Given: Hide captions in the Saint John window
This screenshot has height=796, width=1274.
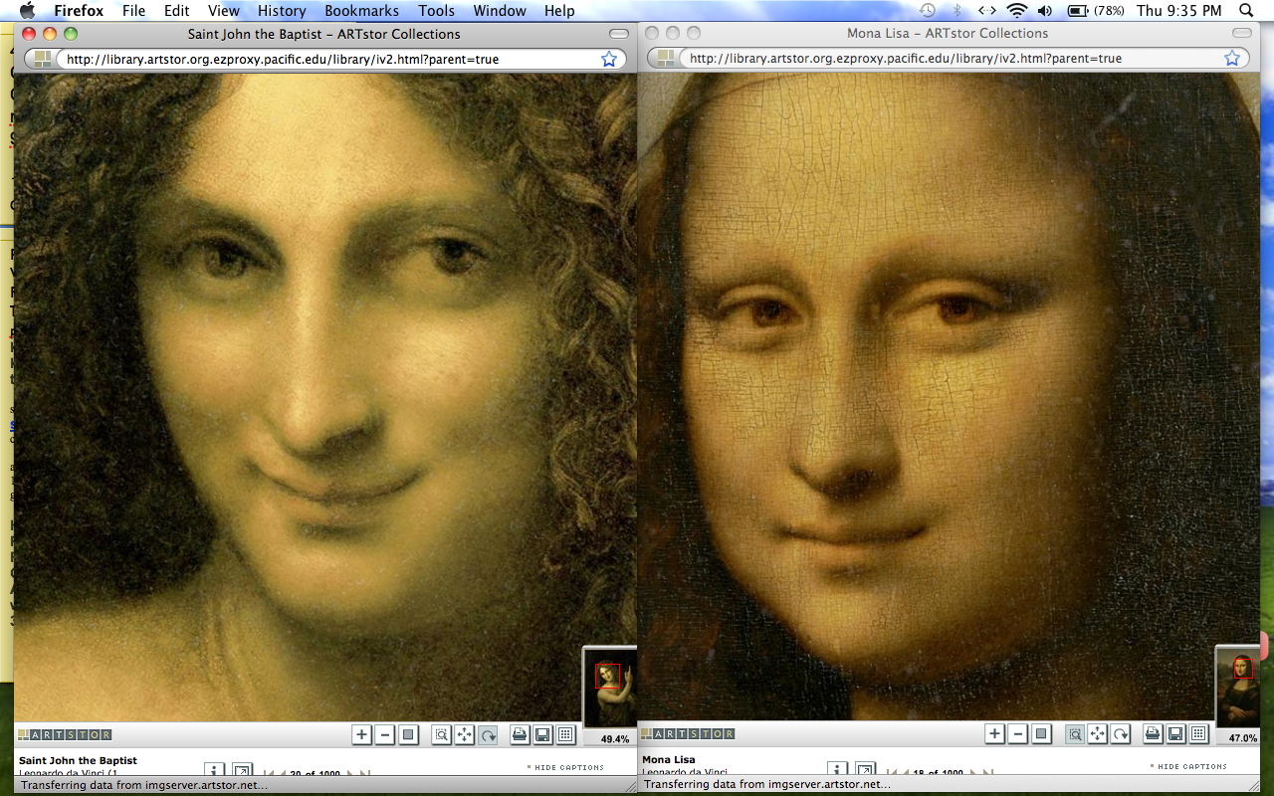Looking at the screenshot, I should pos(565,767).
